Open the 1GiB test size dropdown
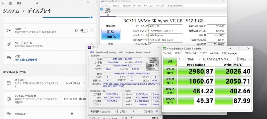 click(x=194, y=59)
